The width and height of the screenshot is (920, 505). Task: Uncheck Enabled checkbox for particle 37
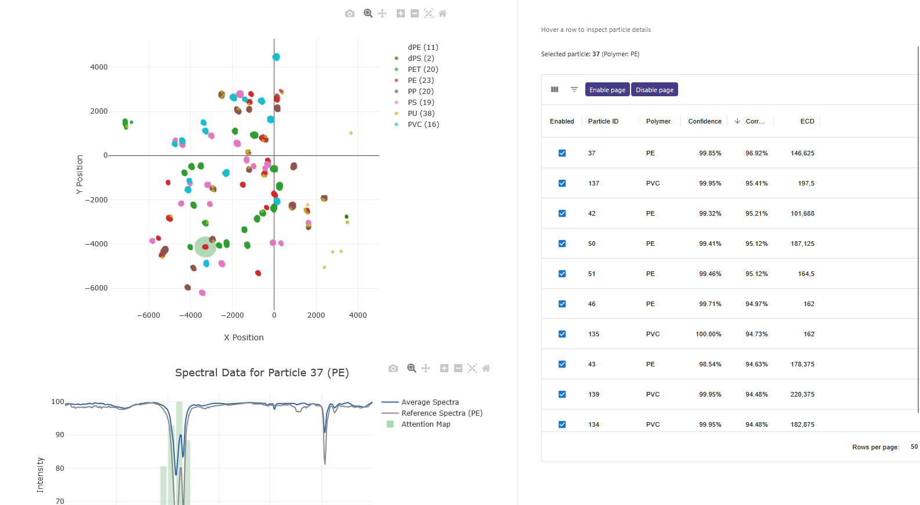point(562,153)
